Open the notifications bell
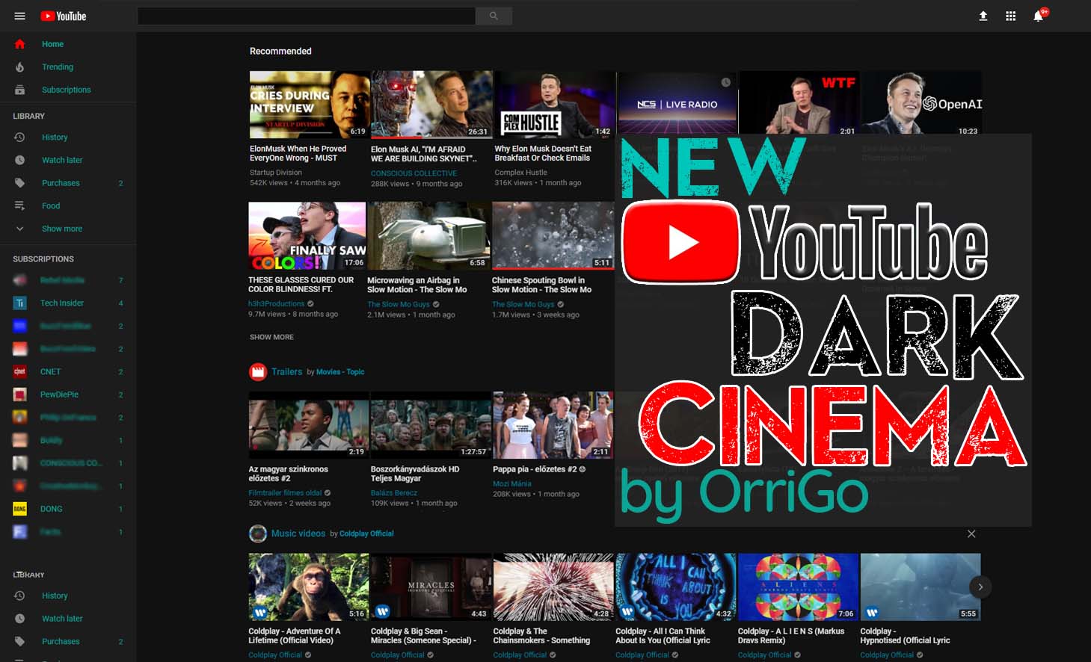The height and width of the screenshot is (662, 1091). pos(1038,16)
